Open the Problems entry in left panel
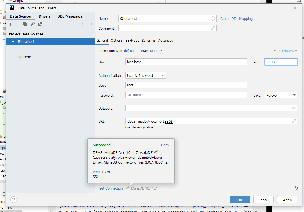The height and width of the screenshot is (212, 304). [24, 57]
